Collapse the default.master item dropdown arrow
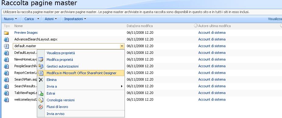This screenshot has height=118, width=282. (122, 46)
